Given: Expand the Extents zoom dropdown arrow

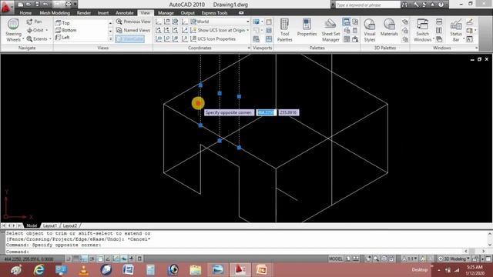Looking at the screenshot, I should point(50,39).
